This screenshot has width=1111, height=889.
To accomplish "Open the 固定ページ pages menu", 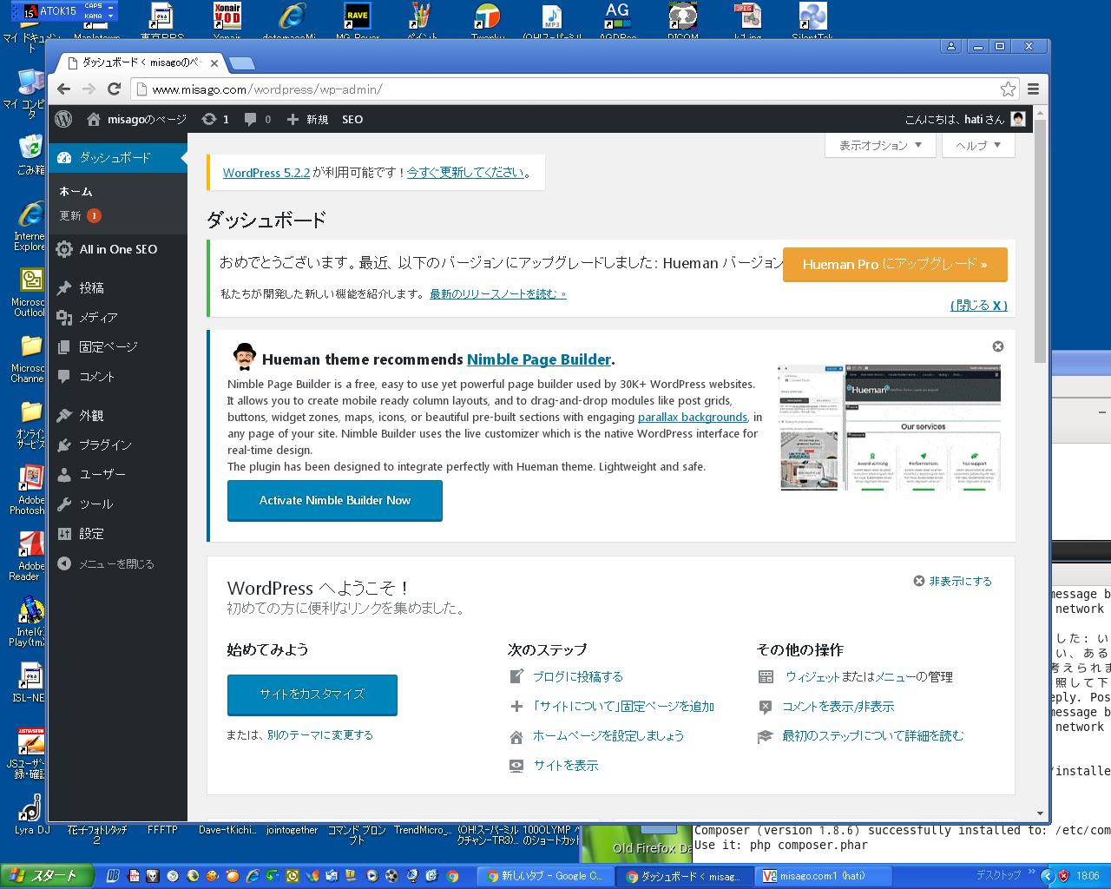I will click(118, 346).
